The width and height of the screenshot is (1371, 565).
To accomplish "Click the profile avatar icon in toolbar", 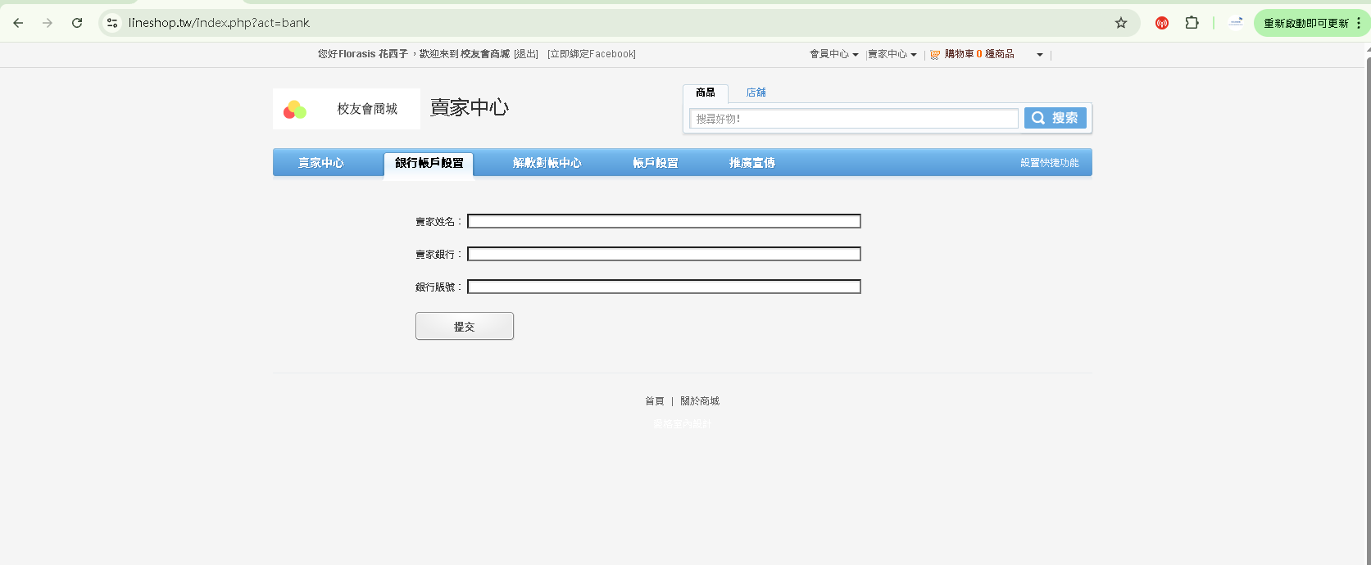I will tap(1236, 23).
